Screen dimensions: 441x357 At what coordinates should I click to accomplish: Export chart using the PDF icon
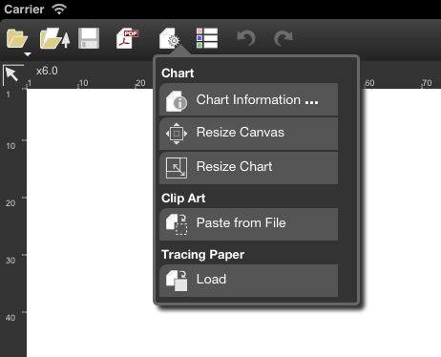click(x=127, y=38)
